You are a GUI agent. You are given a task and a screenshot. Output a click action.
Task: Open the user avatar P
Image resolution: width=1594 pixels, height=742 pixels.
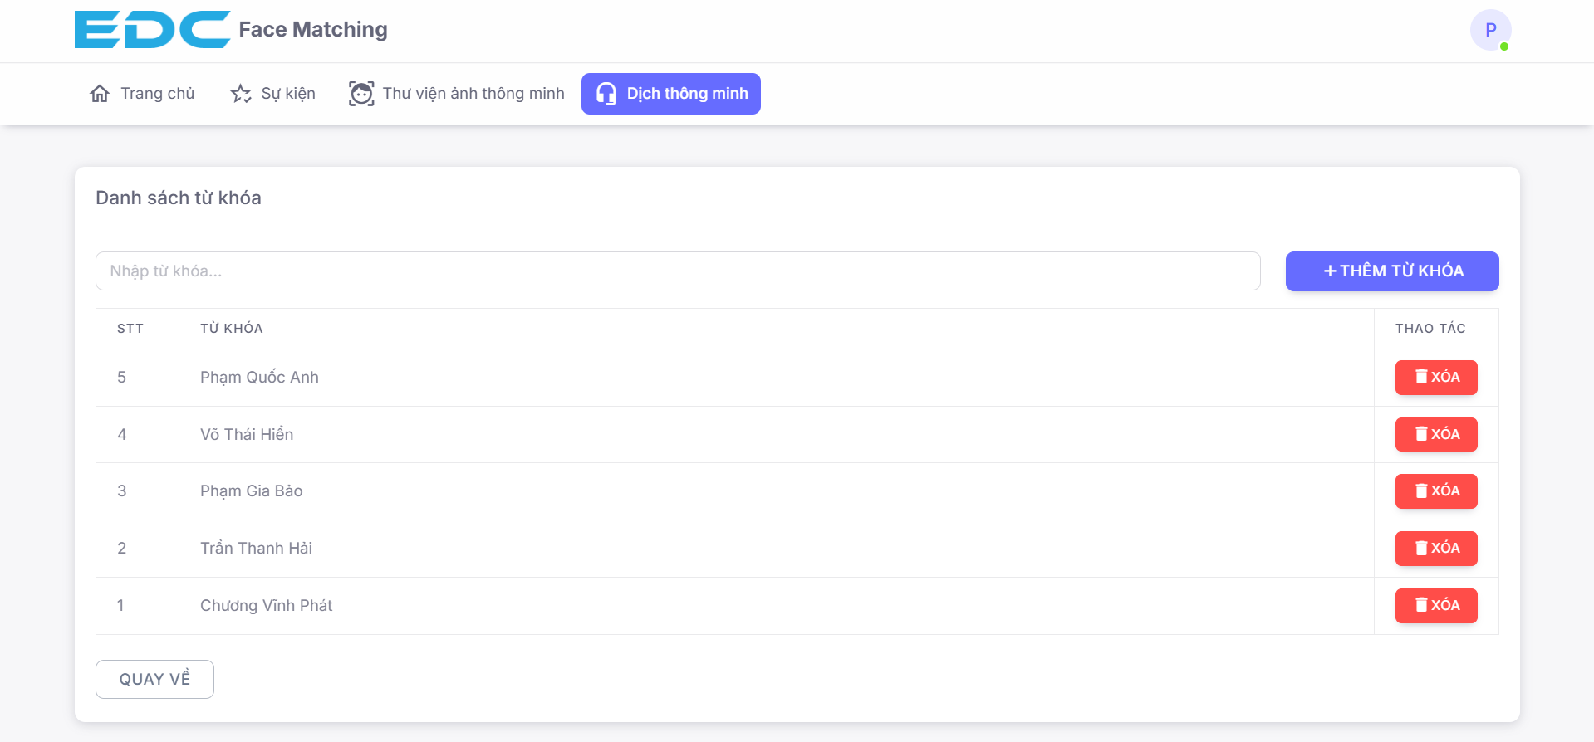point(1490,30)
